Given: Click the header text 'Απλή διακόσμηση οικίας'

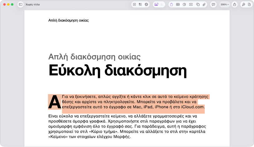Looking at the screenshot, I should pyautogui.click(x=69, y=20).
